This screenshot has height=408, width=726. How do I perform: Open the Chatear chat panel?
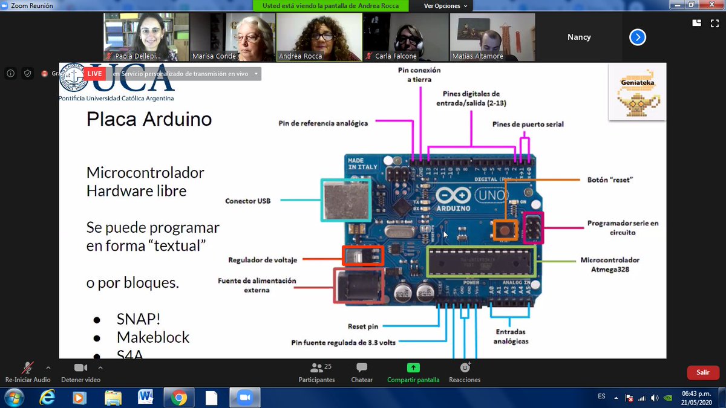point(362,372)
